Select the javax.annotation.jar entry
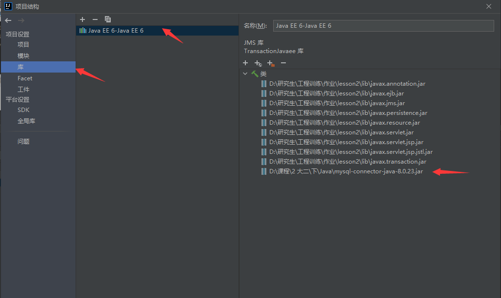Viewport: 501px width, 298px height. click(x=347, y=84)
